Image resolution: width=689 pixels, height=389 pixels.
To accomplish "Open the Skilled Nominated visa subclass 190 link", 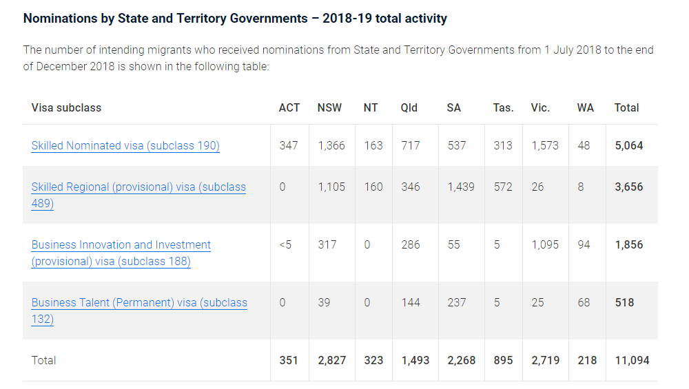I will tap(125, 146).
